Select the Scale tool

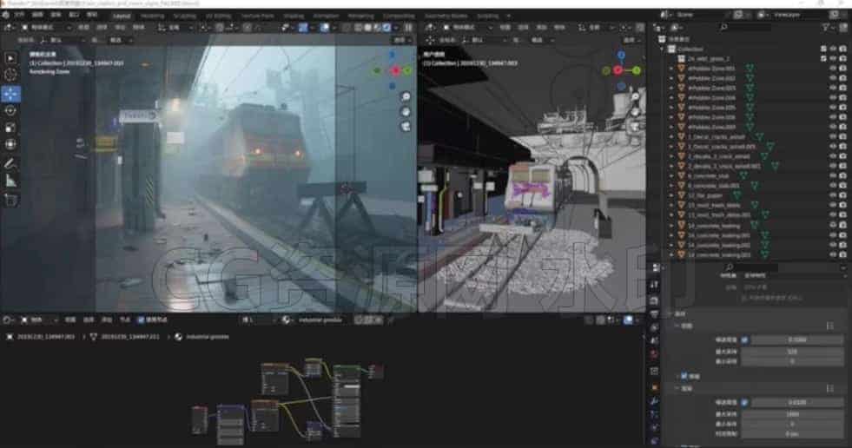point(10,128)
